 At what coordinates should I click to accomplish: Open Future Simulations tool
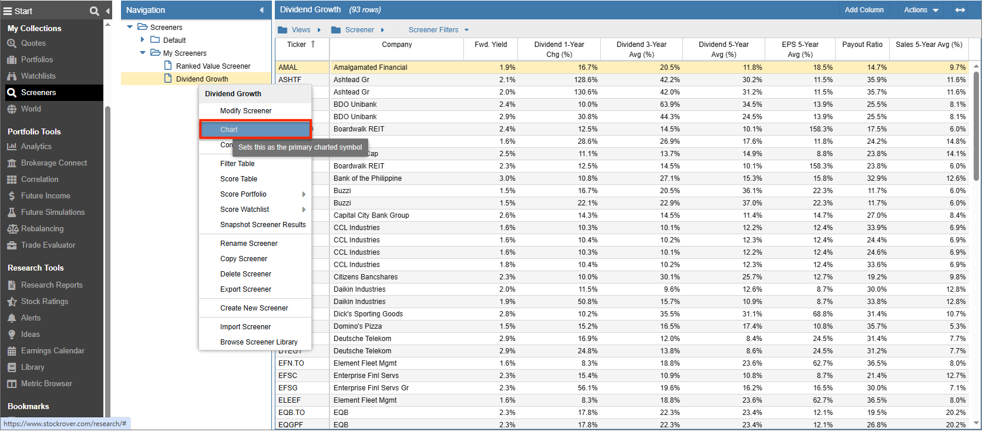(52, 212)
